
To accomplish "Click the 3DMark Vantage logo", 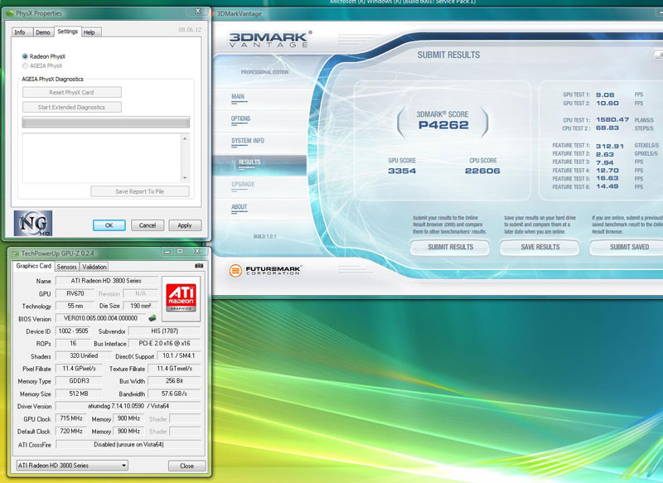I will click(x=270, y=39).
